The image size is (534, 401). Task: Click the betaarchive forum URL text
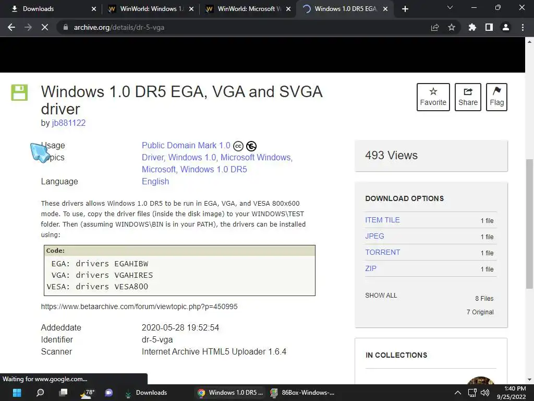pyautogui.click(x=139, y=306)
